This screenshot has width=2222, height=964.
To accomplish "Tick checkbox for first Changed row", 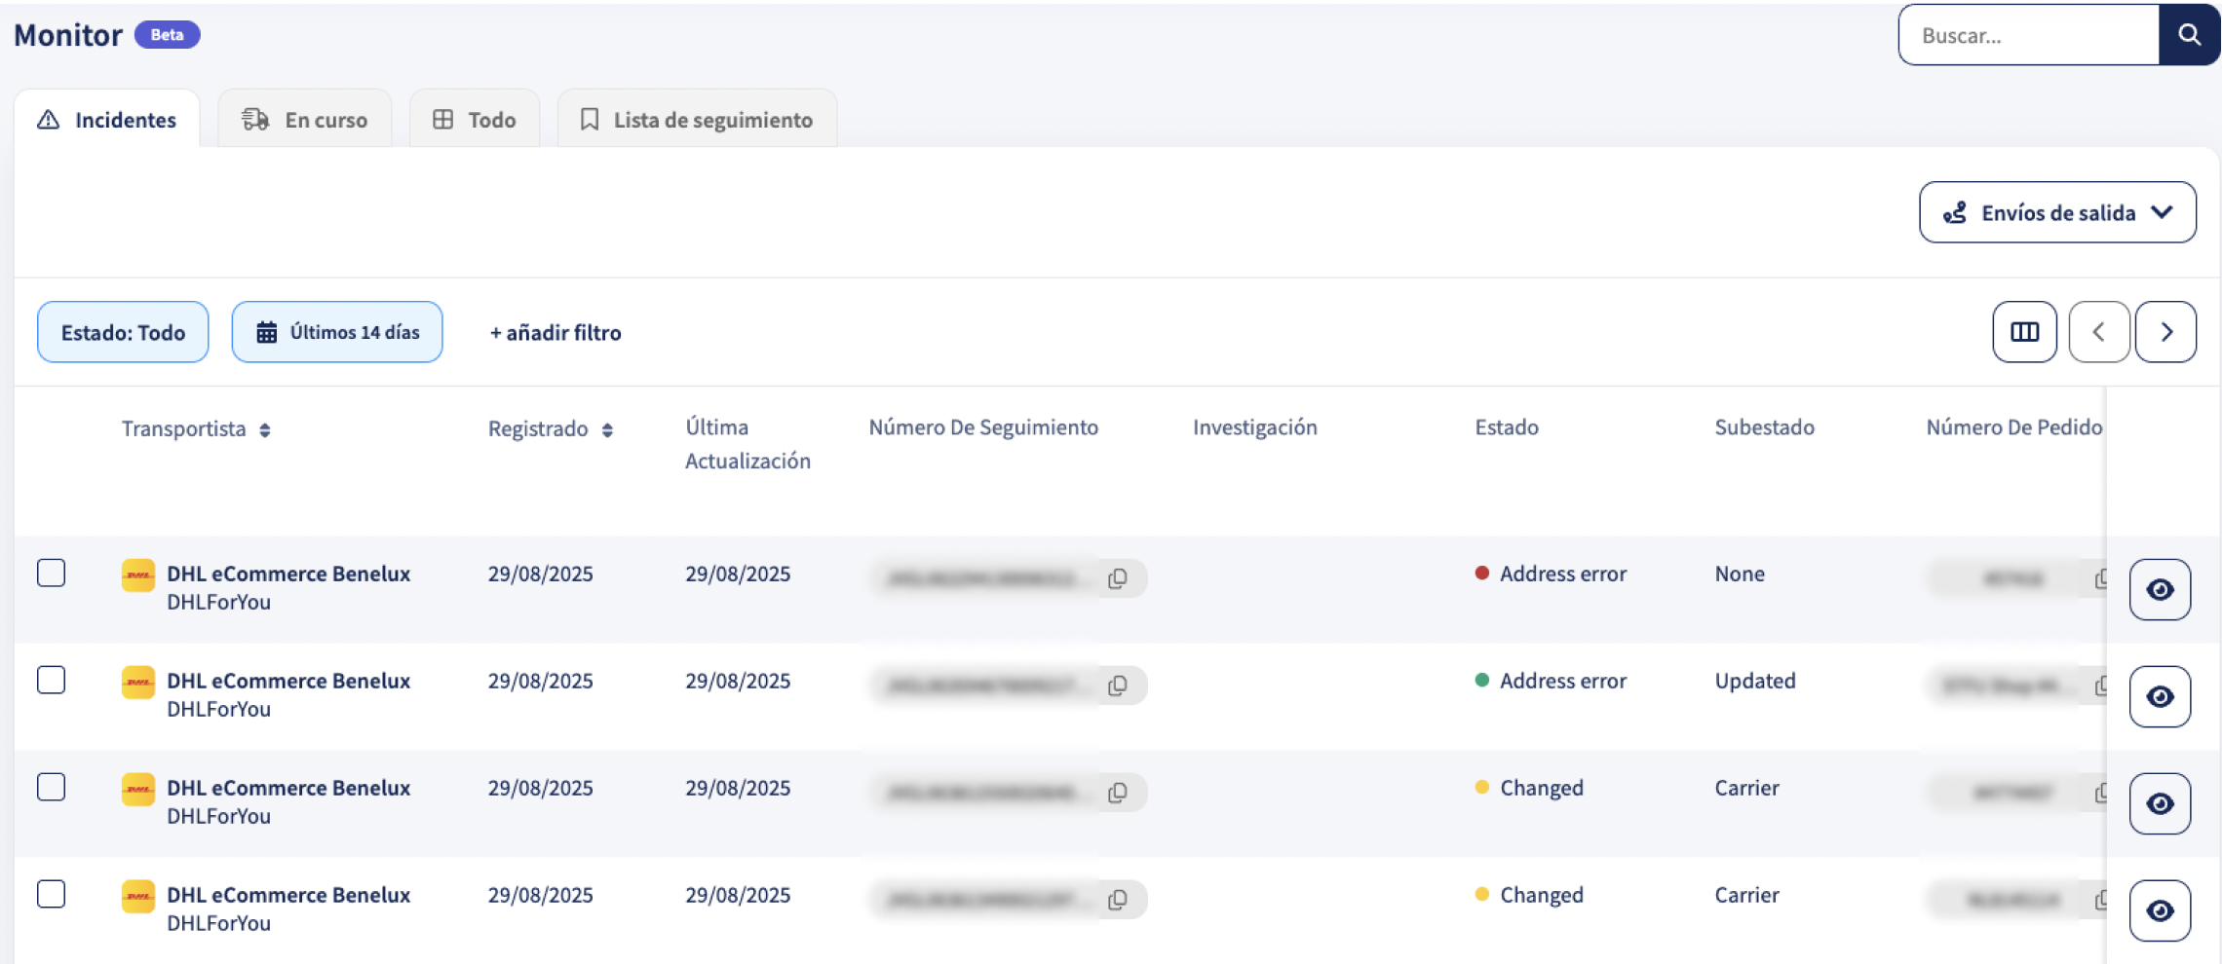I will coord(52,787).
